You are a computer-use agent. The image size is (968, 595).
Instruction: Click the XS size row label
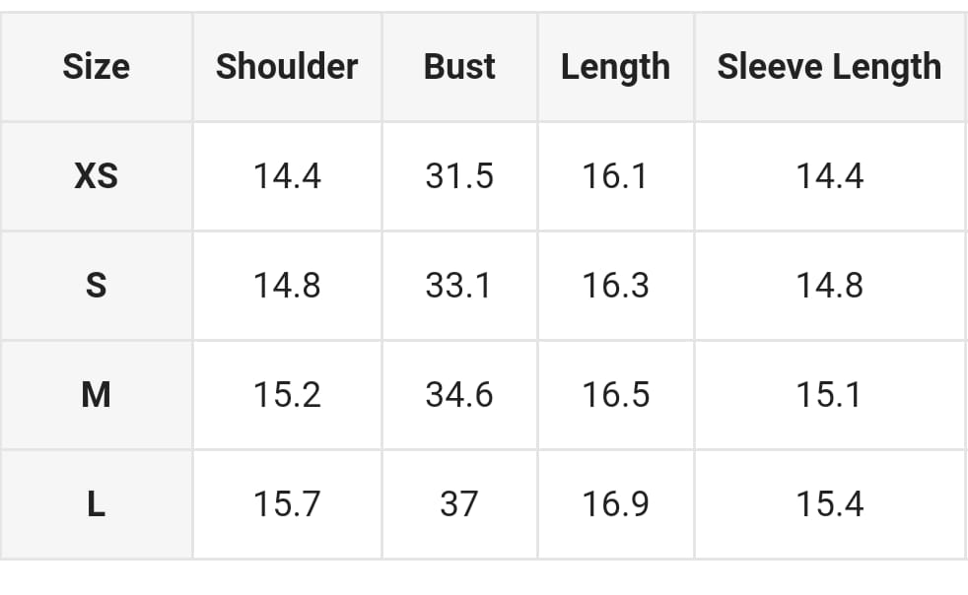(x=96, y=176)
